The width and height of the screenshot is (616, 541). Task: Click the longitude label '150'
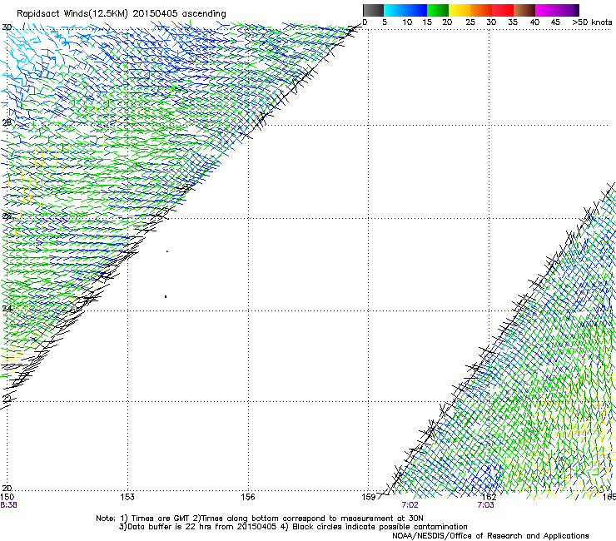coord(7,497)
